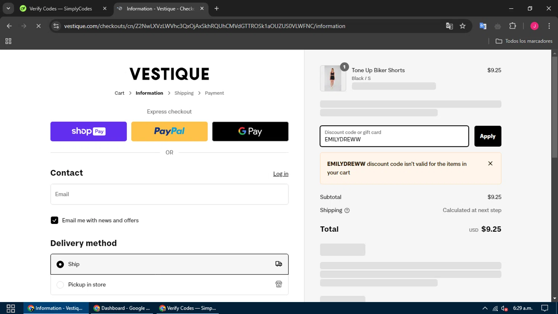The height and width of the screenshot is (314, 558).
Task: Select the Information - Vestique Checkout tab
Action: coord(160,9)
